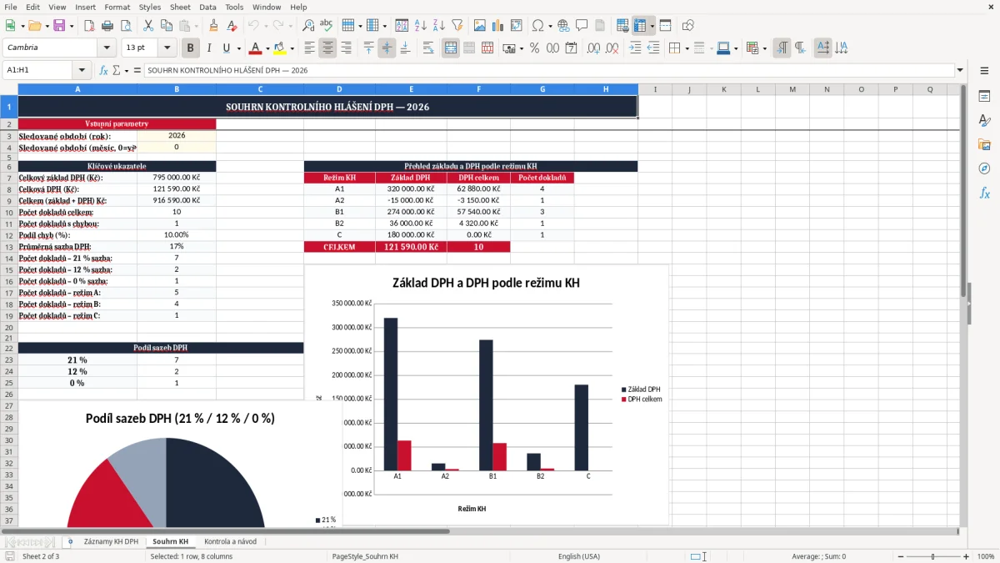
Task: Save the document with the floppy icon
Action: pos(59,26)
